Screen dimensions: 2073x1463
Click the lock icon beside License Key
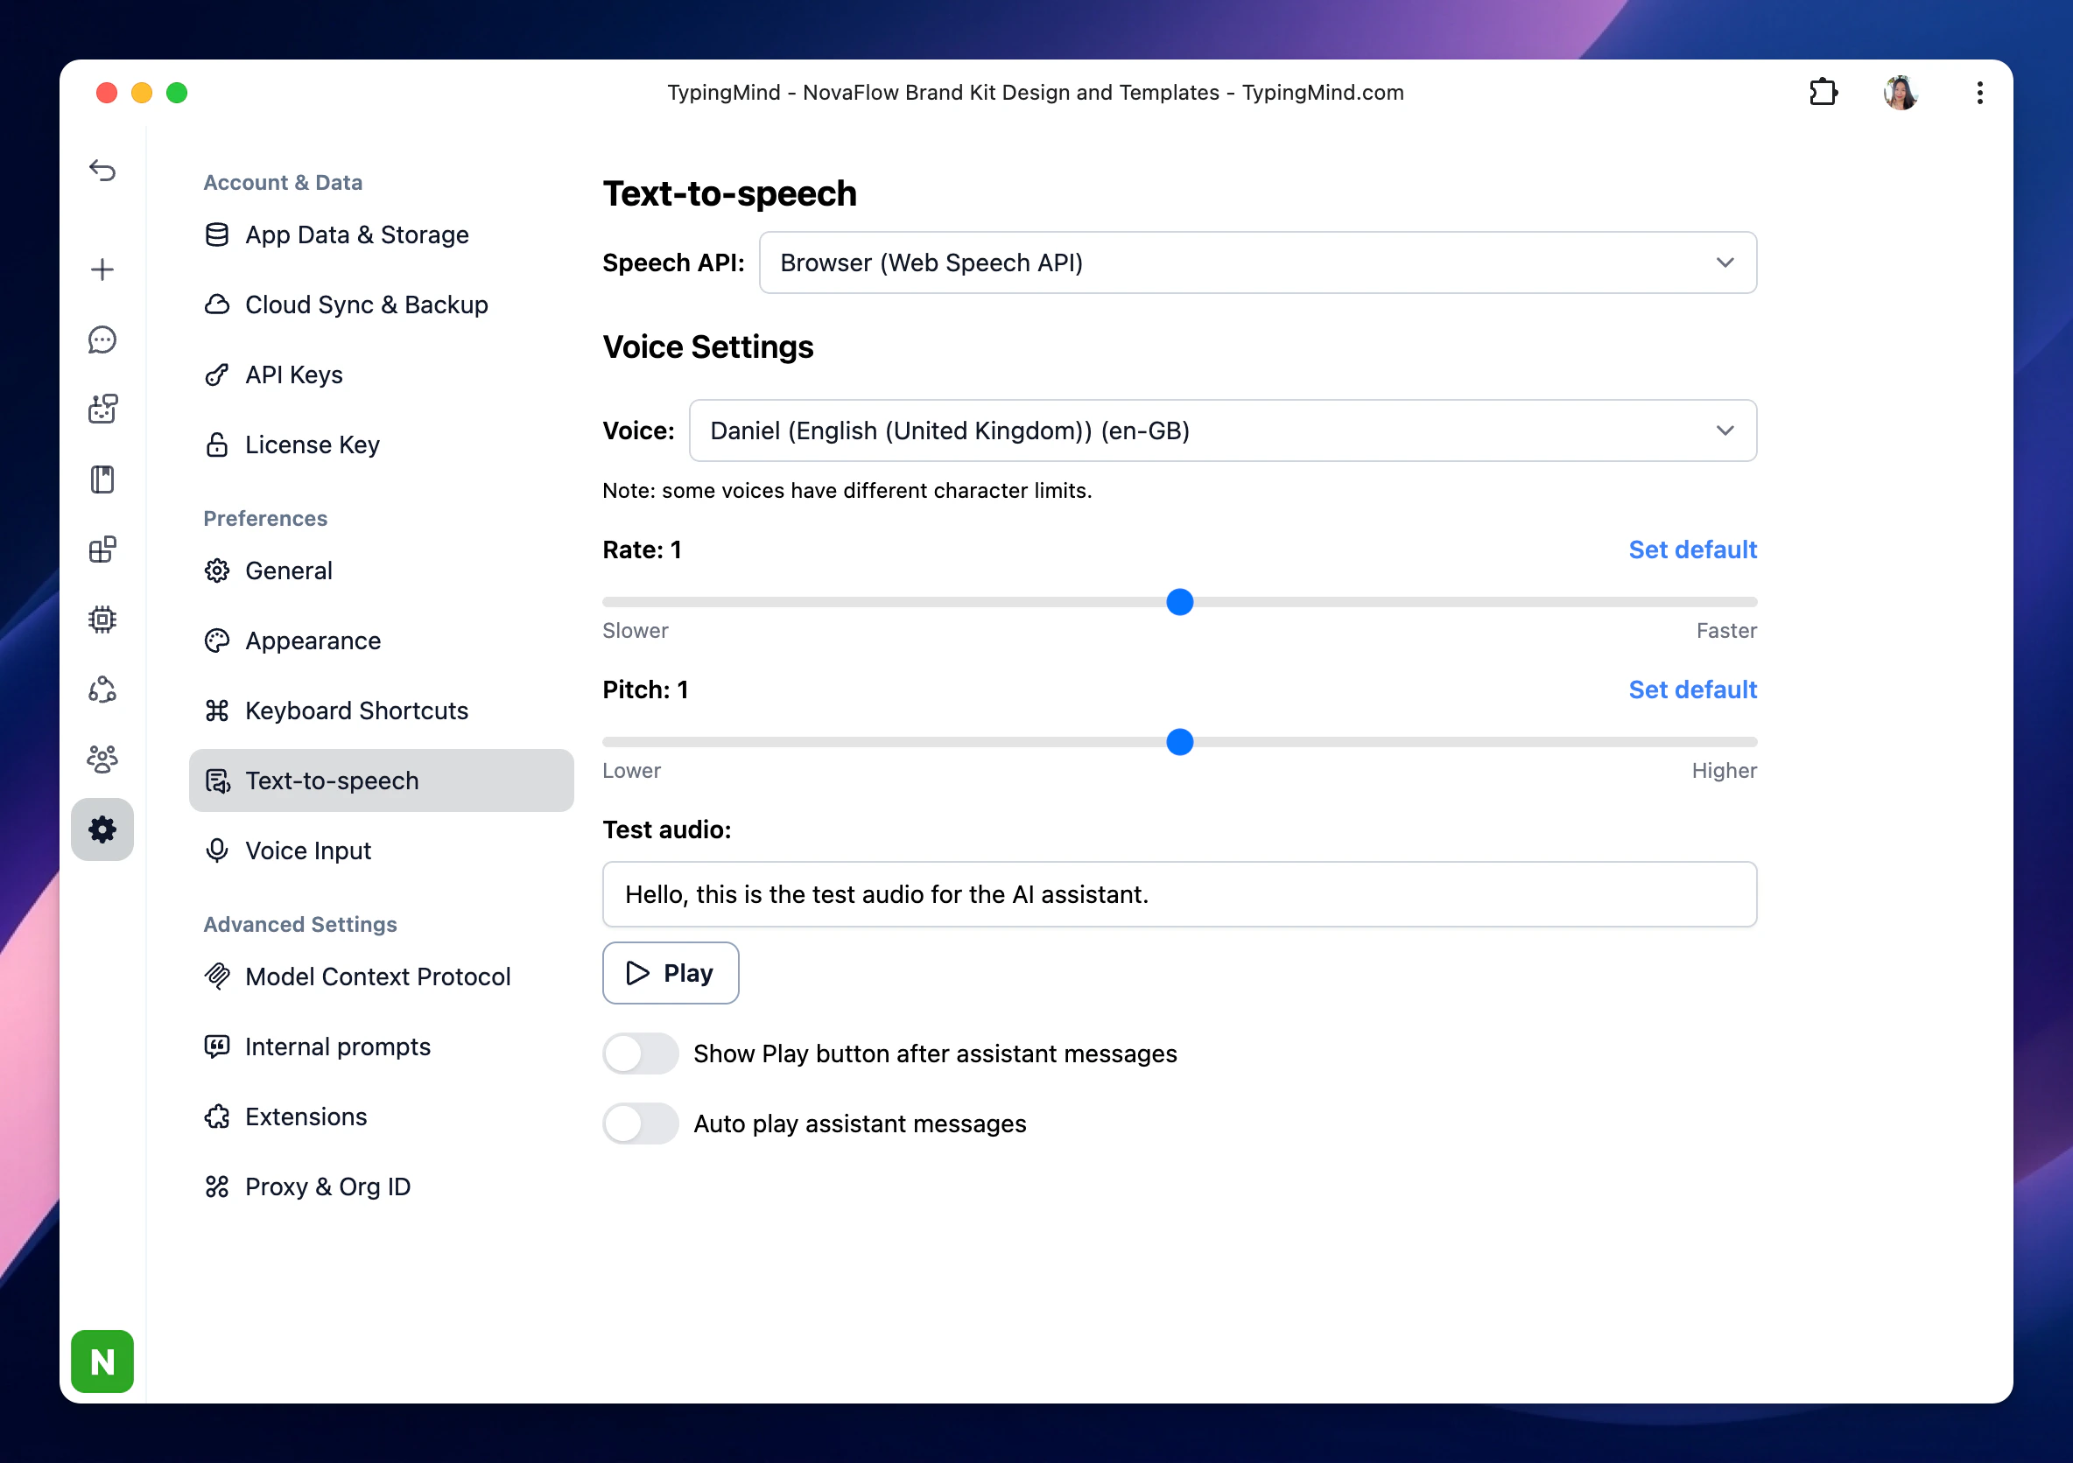[217, 444]
